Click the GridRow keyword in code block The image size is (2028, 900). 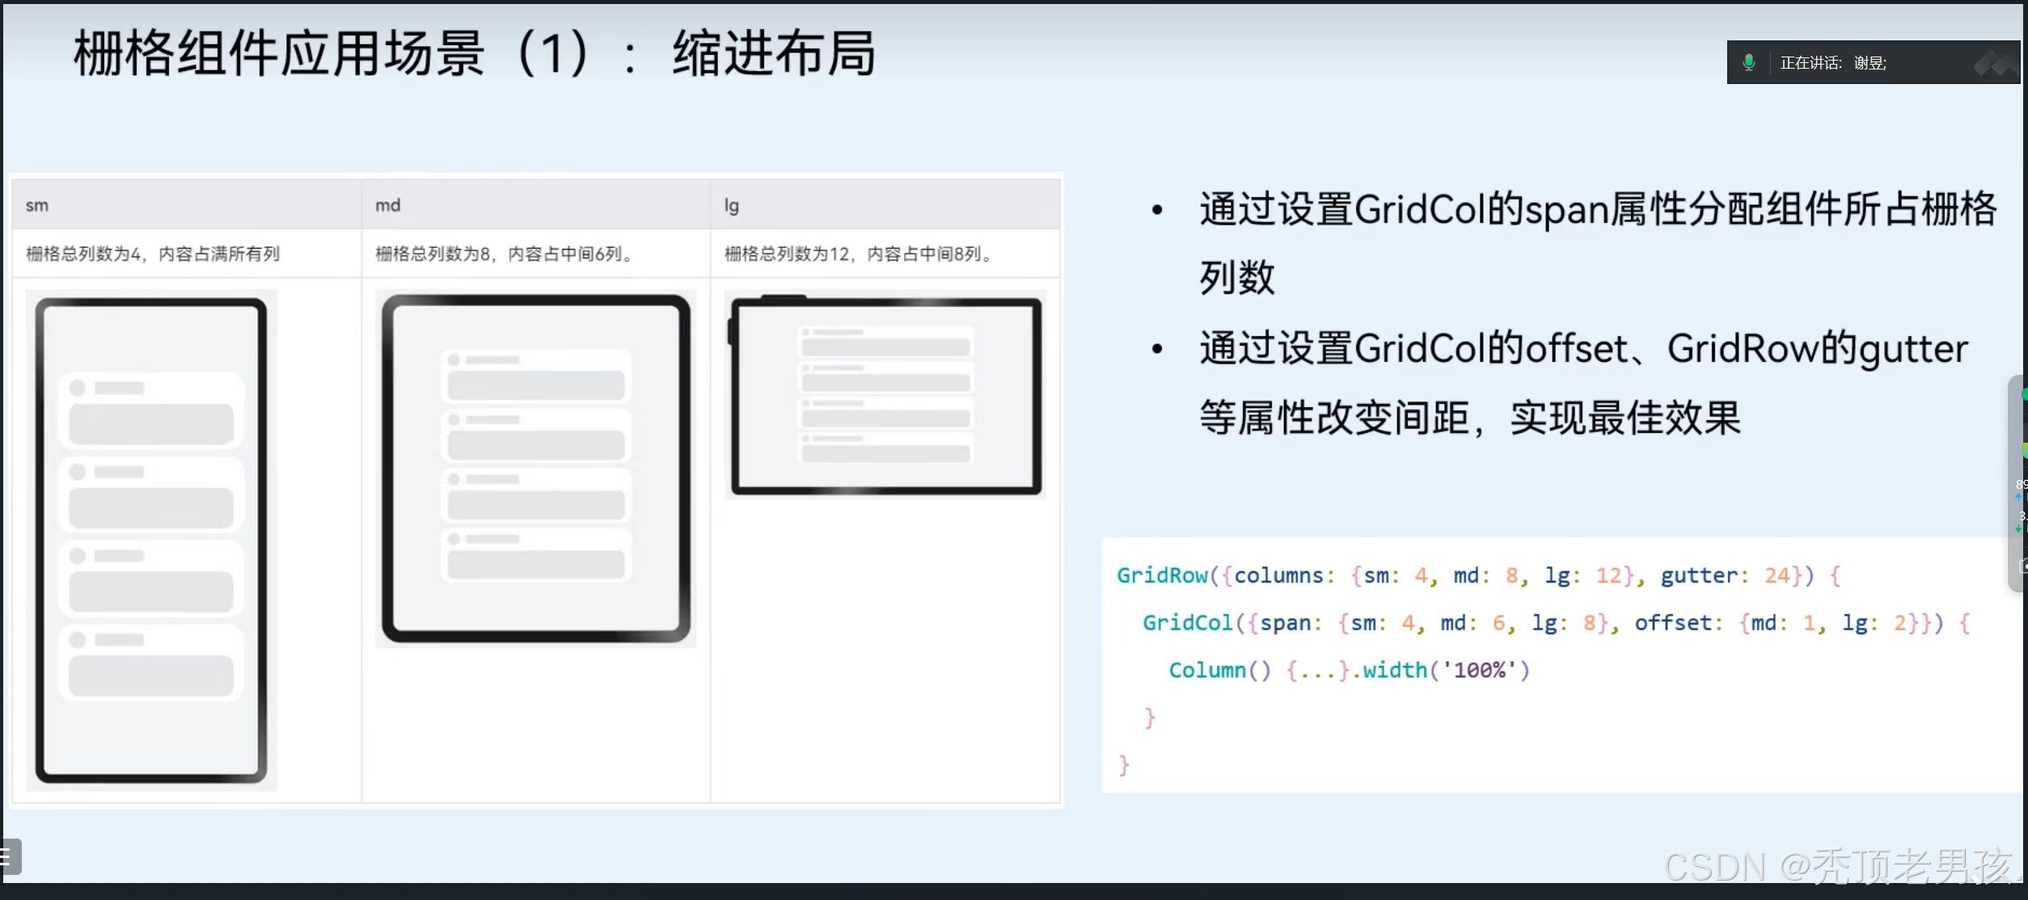pos(1162,575)
